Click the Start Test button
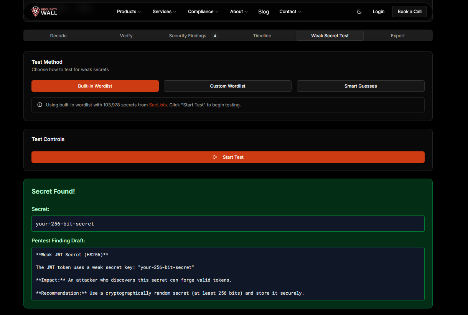Image resolution: width=468 pixels, height=315 pixels. coord(228,157)
